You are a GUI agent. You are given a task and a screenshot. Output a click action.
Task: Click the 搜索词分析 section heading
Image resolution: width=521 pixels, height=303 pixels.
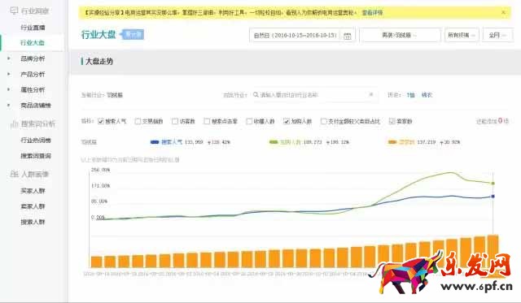pyautogui.click(x=38, y=124)
